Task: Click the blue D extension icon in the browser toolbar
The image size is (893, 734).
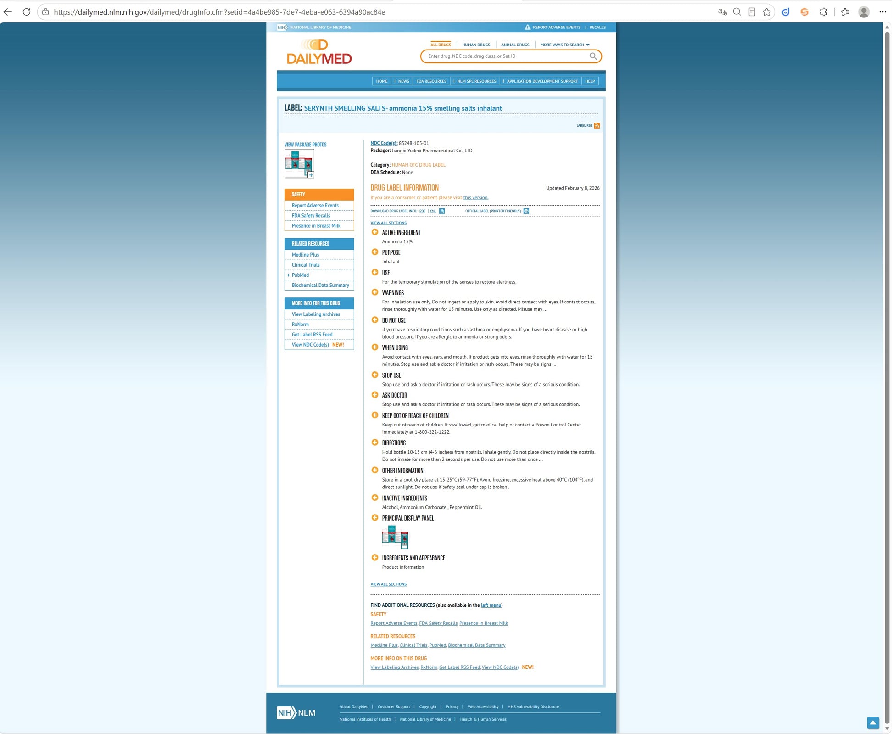Action: 786,12
